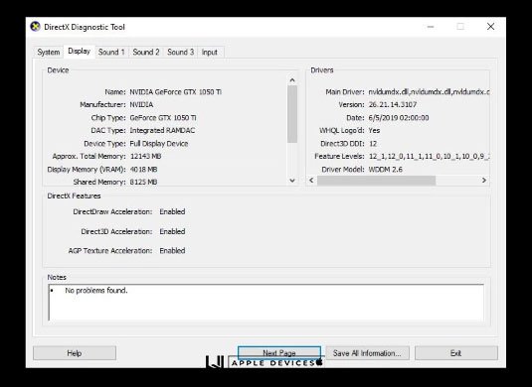Click the WHQL Logo'd value Yes
The height and width of the screenshot is (387, 532).
[374, 130]
